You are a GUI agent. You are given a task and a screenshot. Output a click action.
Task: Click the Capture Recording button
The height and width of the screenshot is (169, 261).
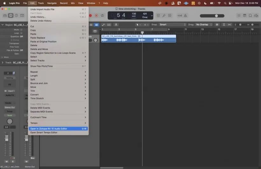pos(96,16)
